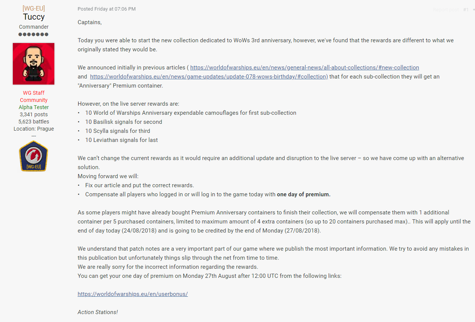Click the WG Staff group label
475x322 pixels.
pyautogui.click(x=34, y=93)
